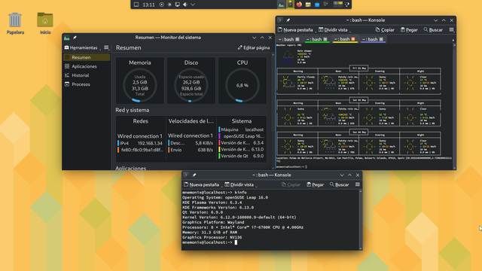Screen dimensions: 482x271
Task: Open the volume speaker icon in system tray
Action: (x=185, y=5)
